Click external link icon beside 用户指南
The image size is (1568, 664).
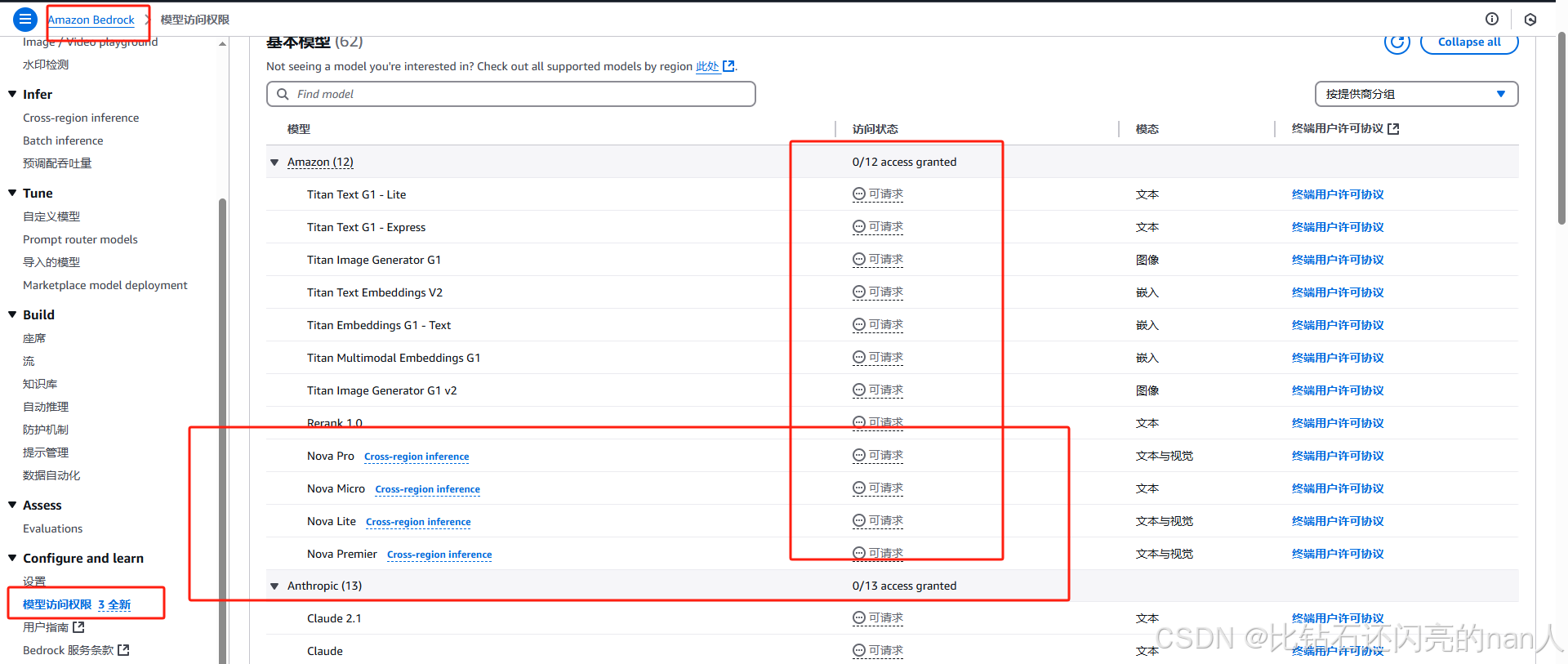(x=78, y=627)
